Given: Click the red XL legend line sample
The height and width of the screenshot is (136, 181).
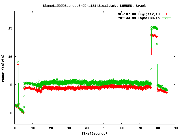Looking at the screenshot, I should 166,14.
